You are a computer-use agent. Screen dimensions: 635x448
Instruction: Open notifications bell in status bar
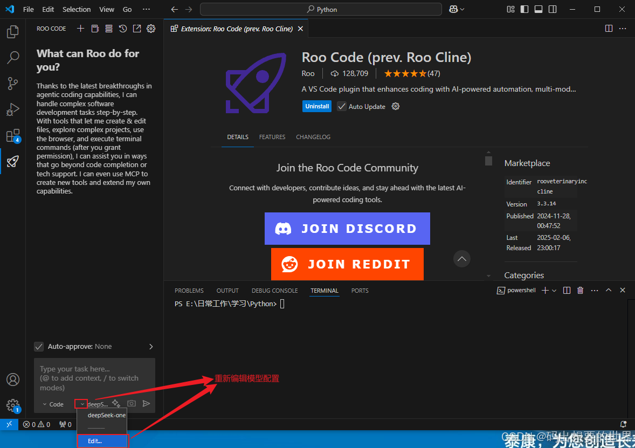pos(624,424)
